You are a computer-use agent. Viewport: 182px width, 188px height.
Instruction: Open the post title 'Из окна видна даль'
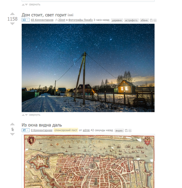click(x=42, y=125)
